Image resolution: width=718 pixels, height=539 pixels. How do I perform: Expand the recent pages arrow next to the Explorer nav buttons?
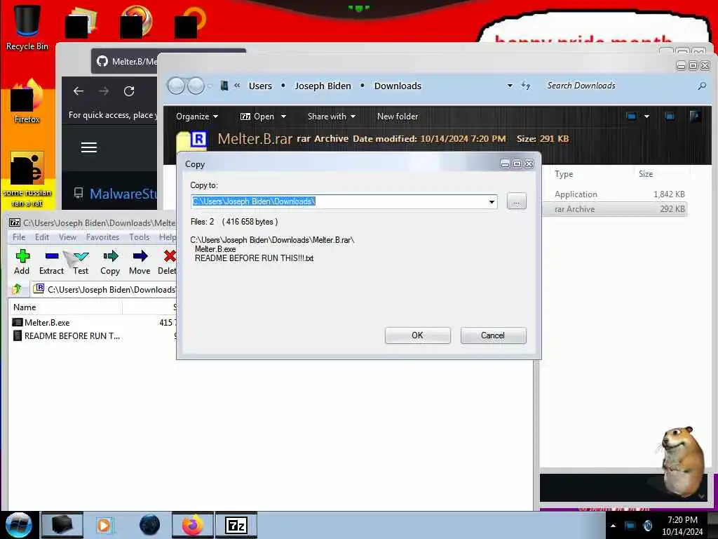click(210, 86)
